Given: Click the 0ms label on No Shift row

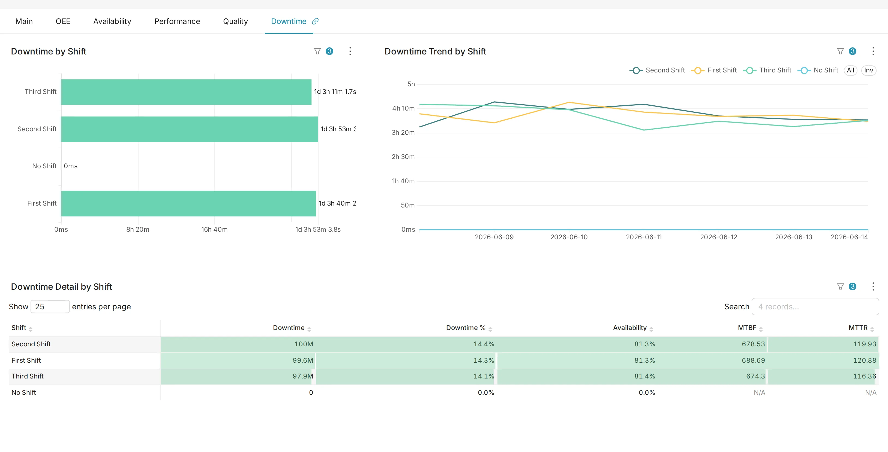Looking at the screenshot, I should pos(71,166).
